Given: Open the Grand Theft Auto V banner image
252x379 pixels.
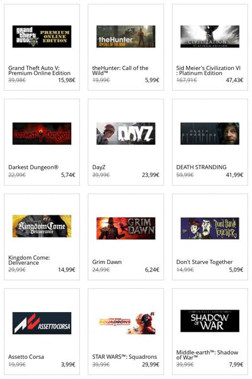Looking at the screenshot, I should [42, 37].
